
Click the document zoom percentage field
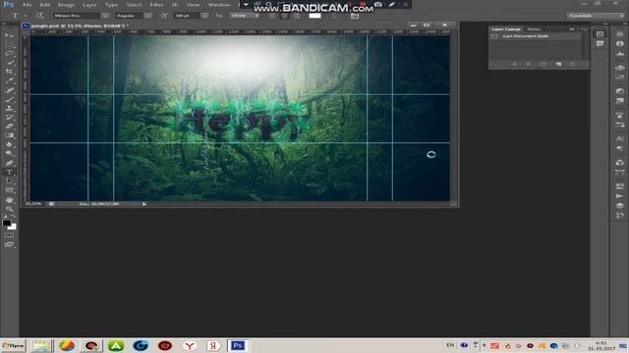[x=33, y=204]
